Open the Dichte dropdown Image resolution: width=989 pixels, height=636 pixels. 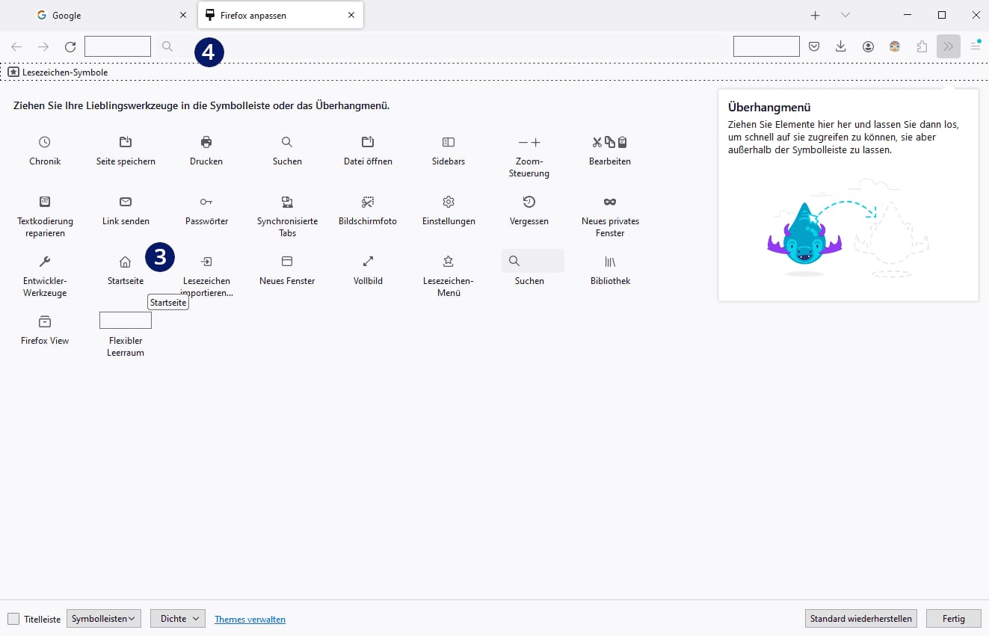(178, 619)
